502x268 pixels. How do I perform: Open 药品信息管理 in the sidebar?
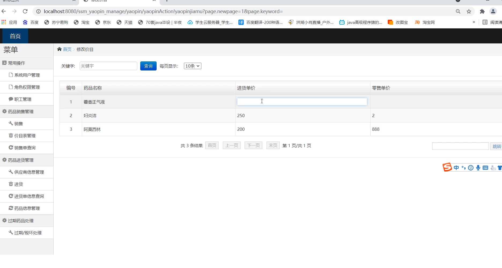27,208
